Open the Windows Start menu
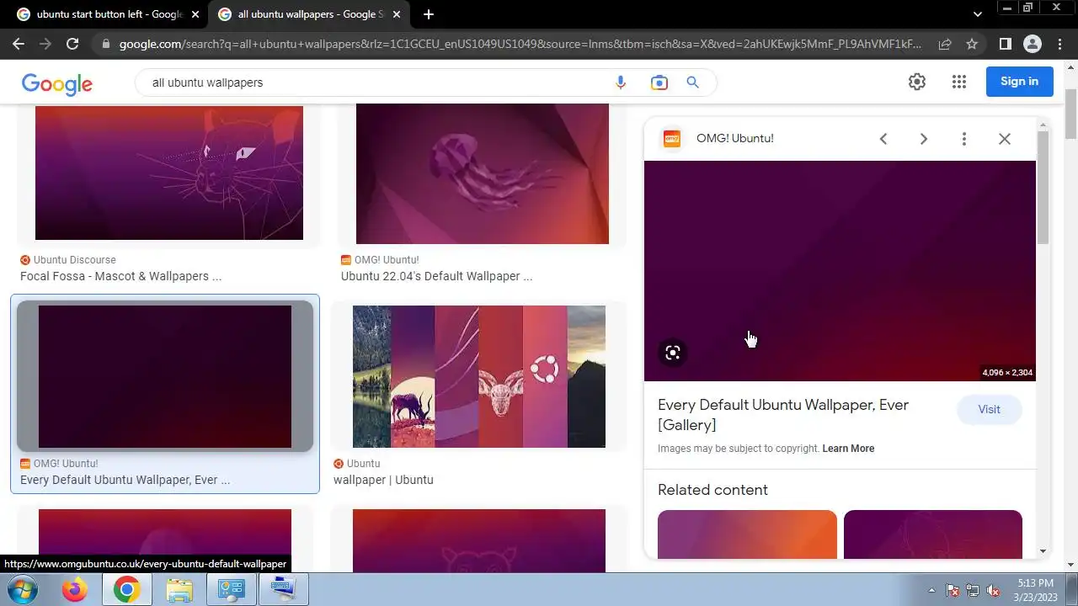Screen dimensions: 1078x606 point(22,590)
